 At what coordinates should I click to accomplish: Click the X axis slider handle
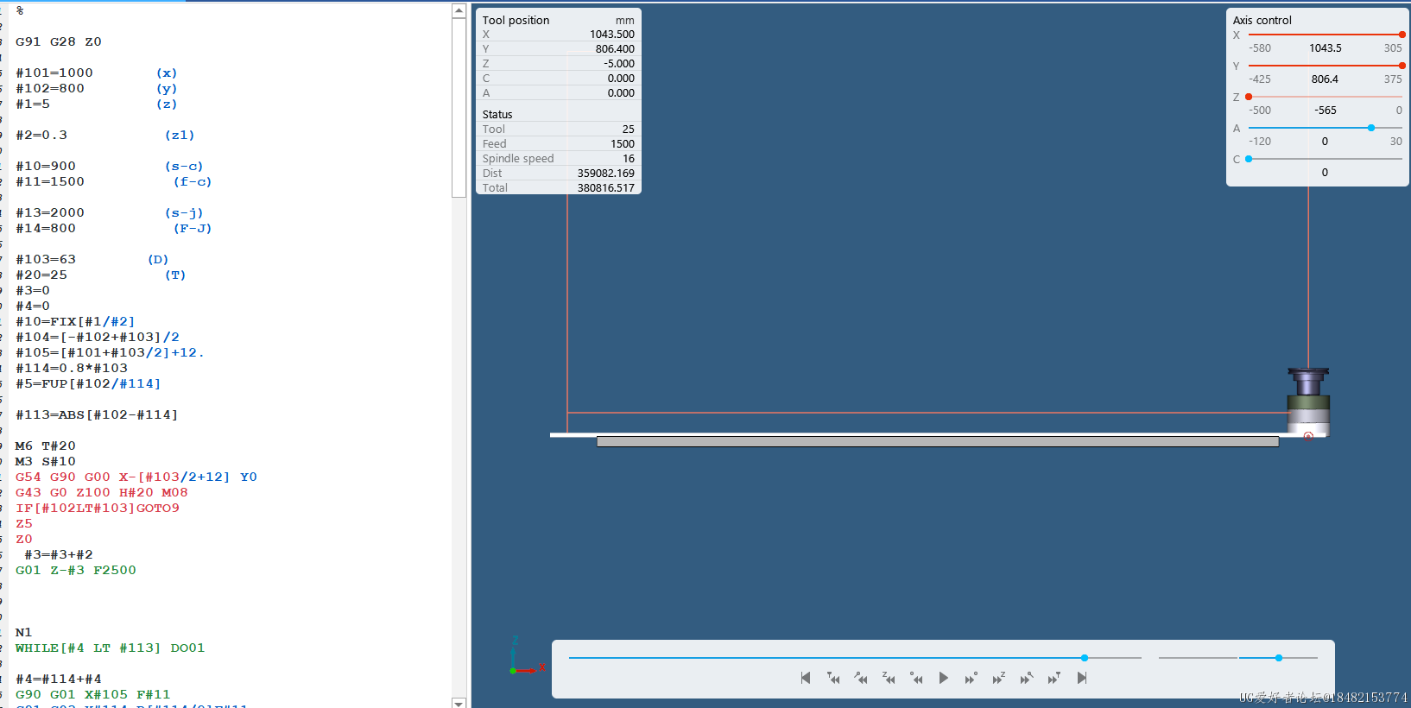(x=1402, y=35)
